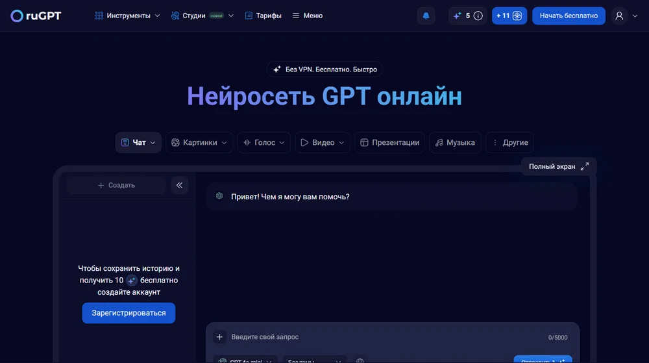Image resolution: width=649 pixels, height=363 pixels.
Task: Expand the profile dropdown chevron
Action: (635, 16)
